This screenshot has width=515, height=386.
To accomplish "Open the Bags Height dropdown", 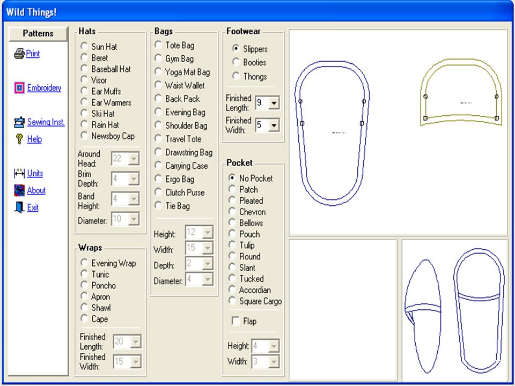I will (208, 232).
